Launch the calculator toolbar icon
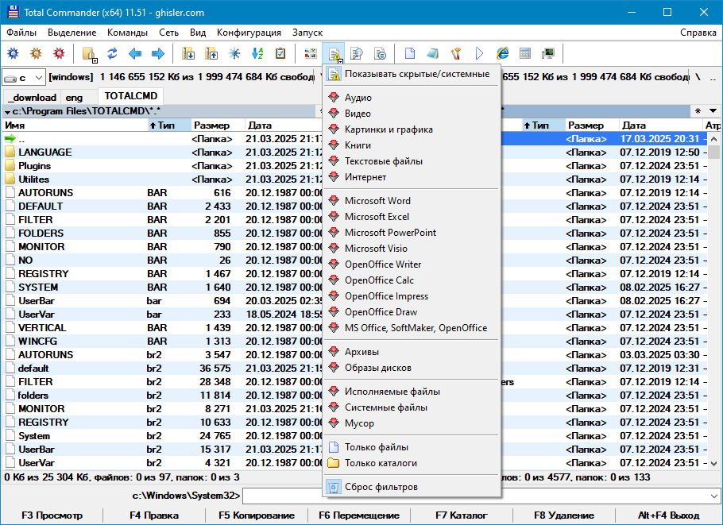The height and width of the screenshot is (525, 723). tap(525, 54)
